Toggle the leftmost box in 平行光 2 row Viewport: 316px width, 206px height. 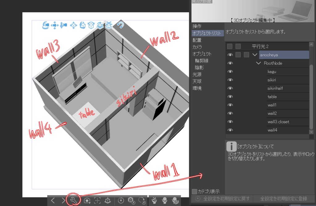[x=230, y=46]
